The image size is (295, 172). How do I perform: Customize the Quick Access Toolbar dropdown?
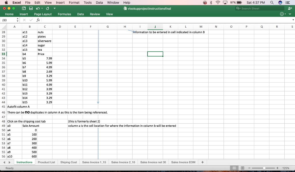54,8
